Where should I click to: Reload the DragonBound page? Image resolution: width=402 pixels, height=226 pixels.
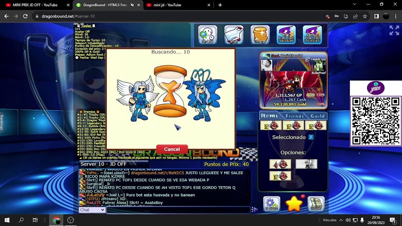[x=25, y=16]
